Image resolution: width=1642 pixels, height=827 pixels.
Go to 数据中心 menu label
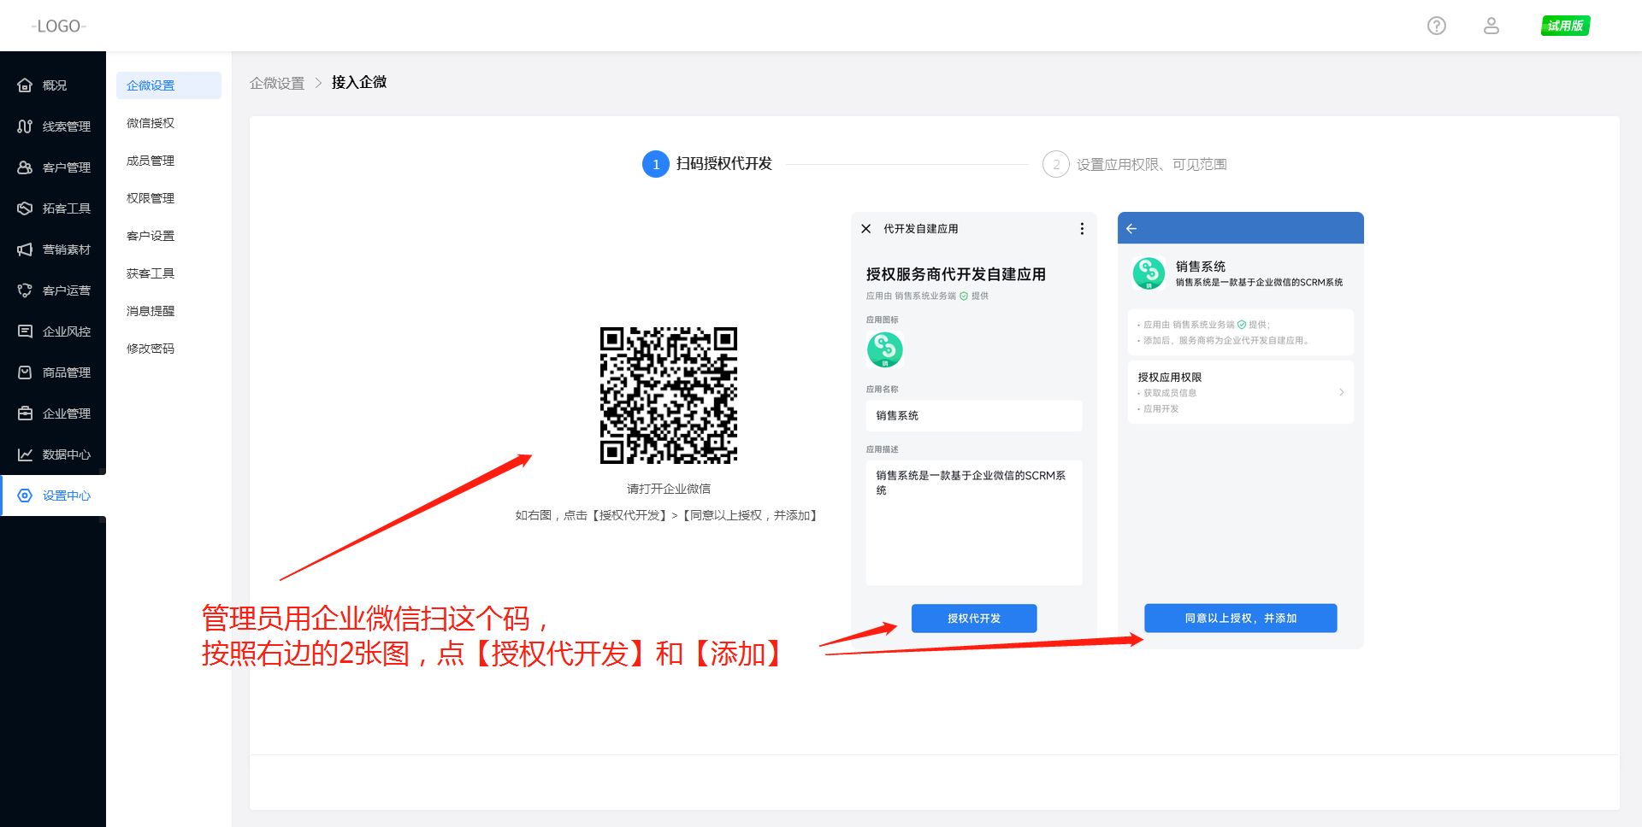coord(67,455)
